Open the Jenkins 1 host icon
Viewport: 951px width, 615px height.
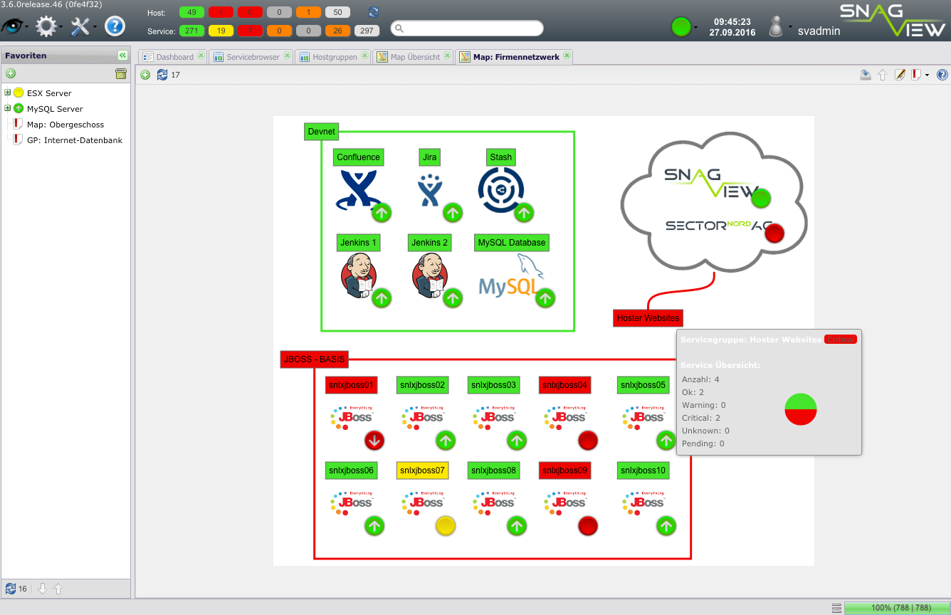(359, 276)
